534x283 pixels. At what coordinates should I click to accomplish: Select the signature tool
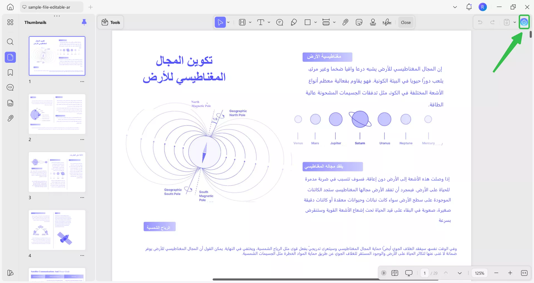point(387,22)
